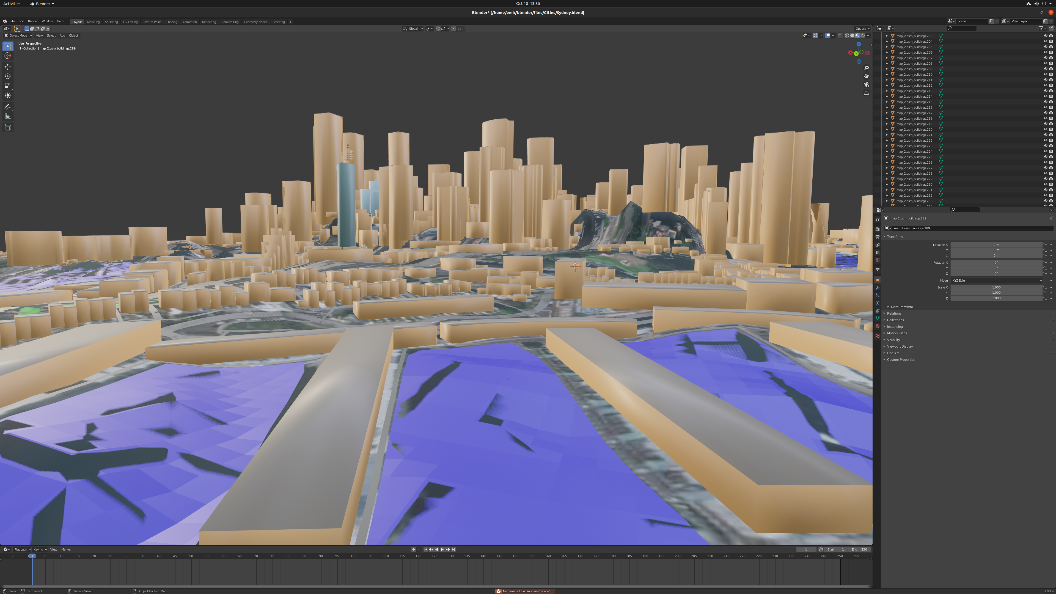Select the Cursor tool in the toolbar

point(8,56)
